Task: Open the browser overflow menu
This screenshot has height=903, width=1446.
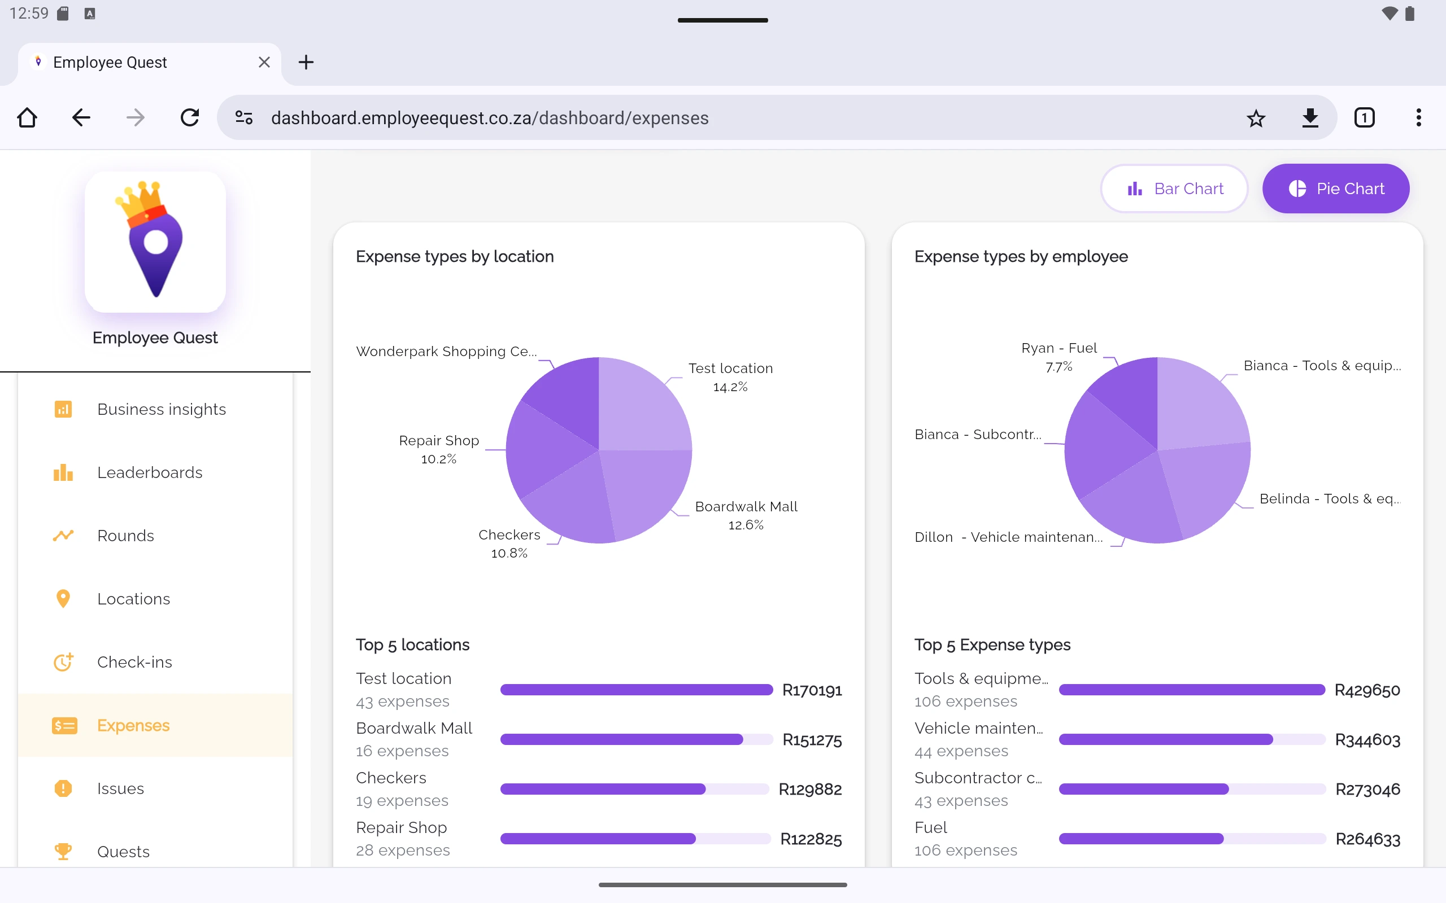Action: point(1418,117)
